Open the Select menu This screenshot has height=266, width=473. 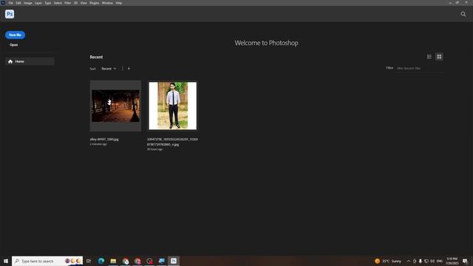point(58,3)
